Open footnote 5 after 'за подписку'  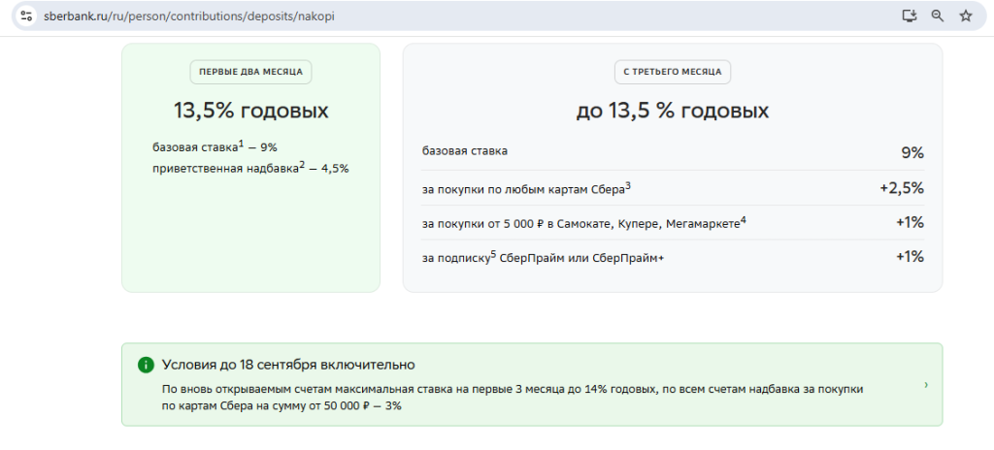pyautogui.click(x=493, y=253)
